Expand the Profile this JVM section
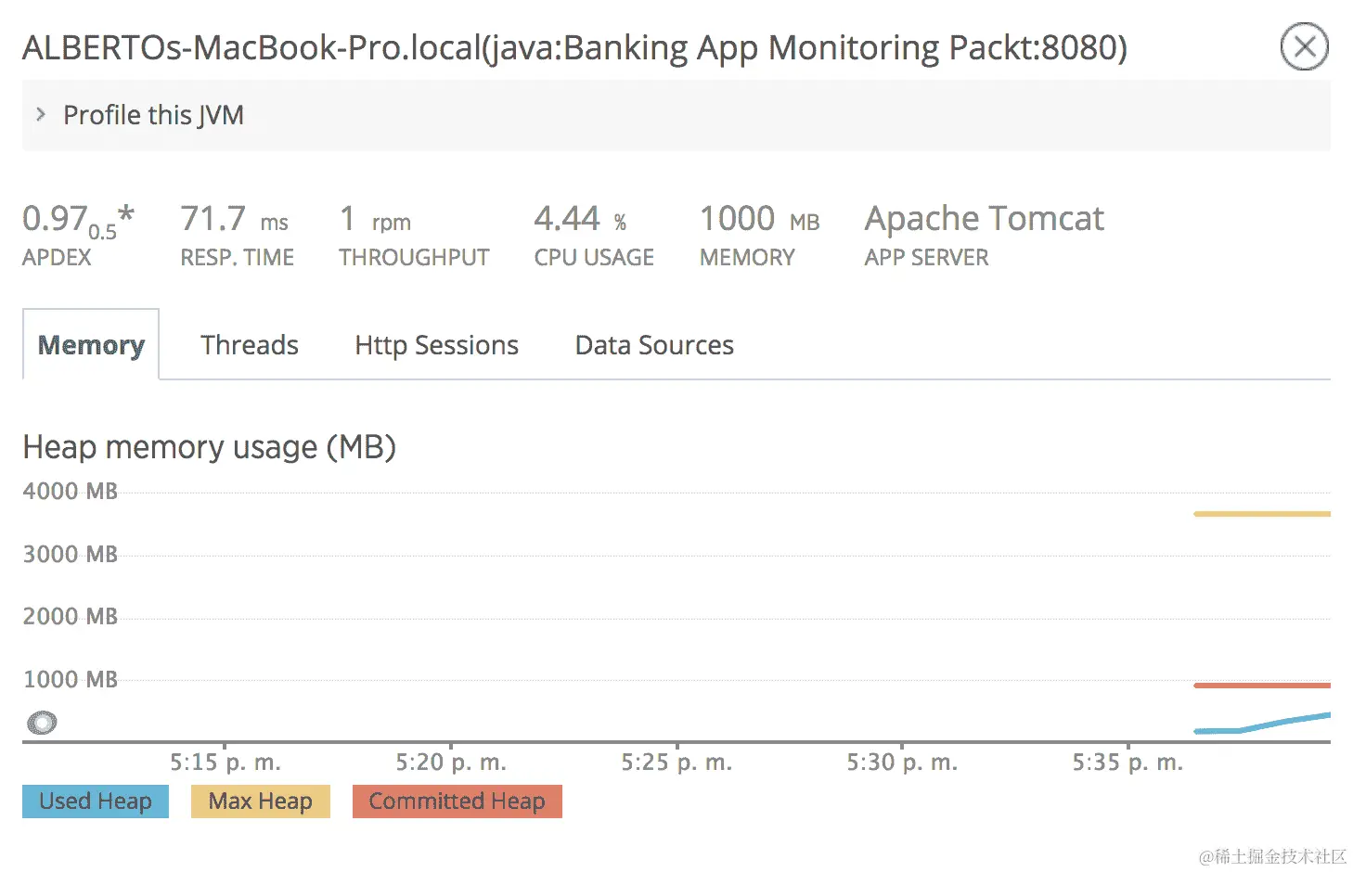Image resolution: width=1353 pixels, height=872 pixels. (41, 114)
